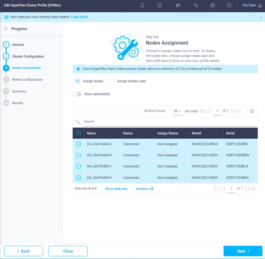Click the 4 items found text
The height and width of the screenshot is (259, 265).
155,111
